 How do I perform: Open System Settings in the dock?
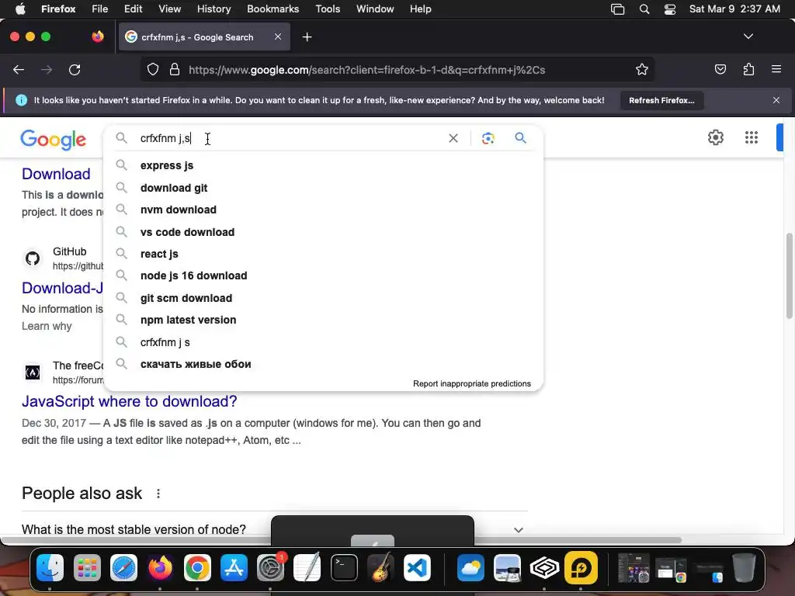click(x=270, y=567)
